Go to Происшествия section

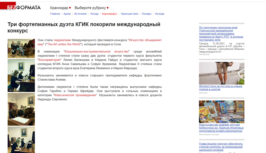click(129, 14)
